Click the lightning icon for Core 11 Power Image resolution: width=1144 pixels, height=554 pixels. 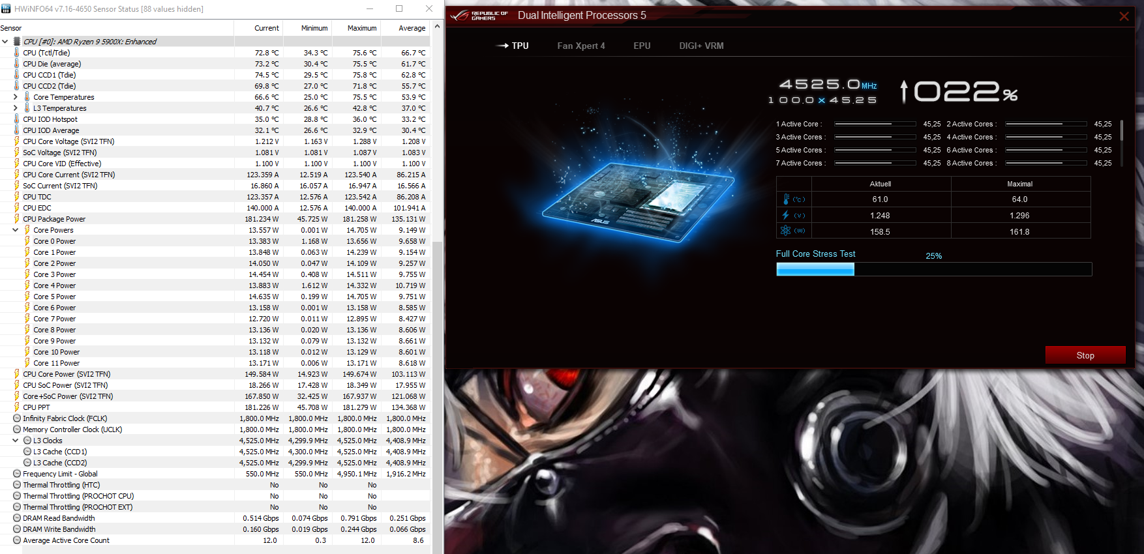27,362
